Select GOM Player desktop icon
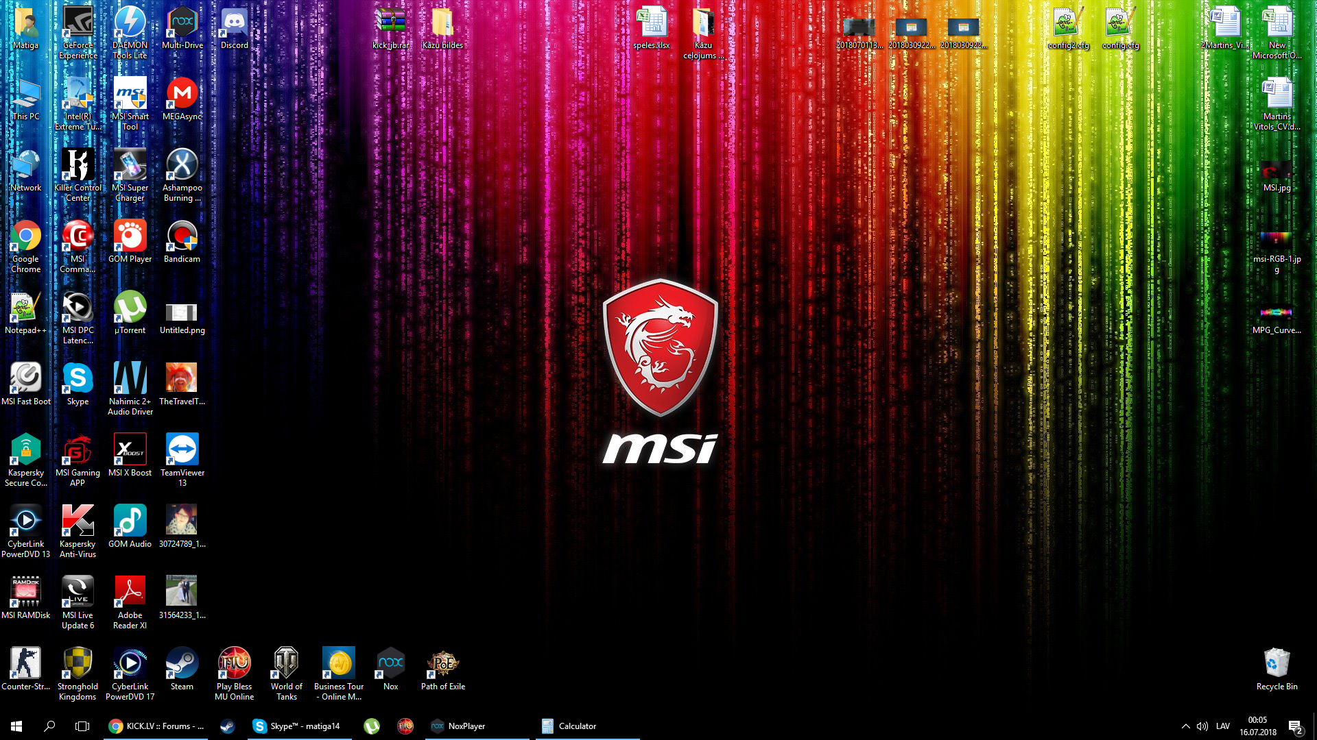 [130, 241]
